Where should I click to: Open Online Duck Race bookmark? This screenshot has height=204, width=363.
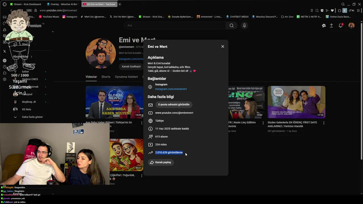point(338,17)
